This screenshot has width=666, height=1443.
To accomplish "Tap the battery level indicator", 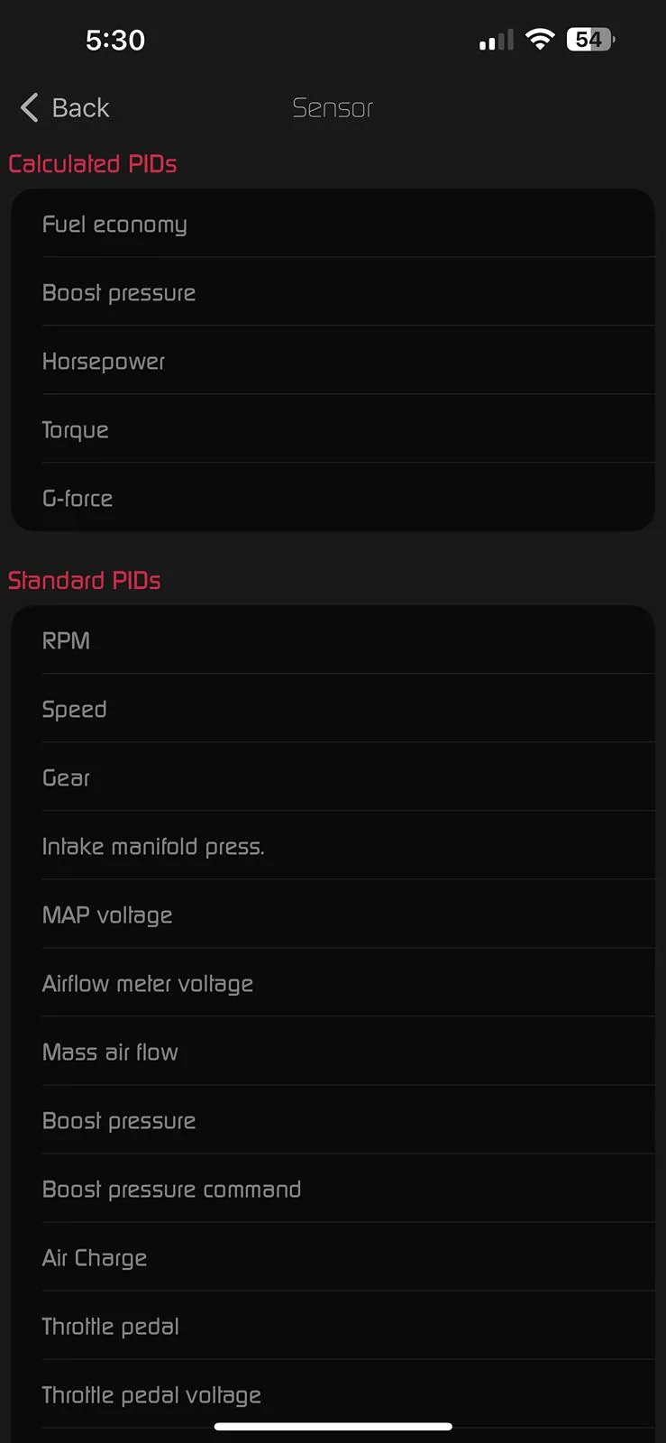I will pyautogui.click(x=589, y=40).
